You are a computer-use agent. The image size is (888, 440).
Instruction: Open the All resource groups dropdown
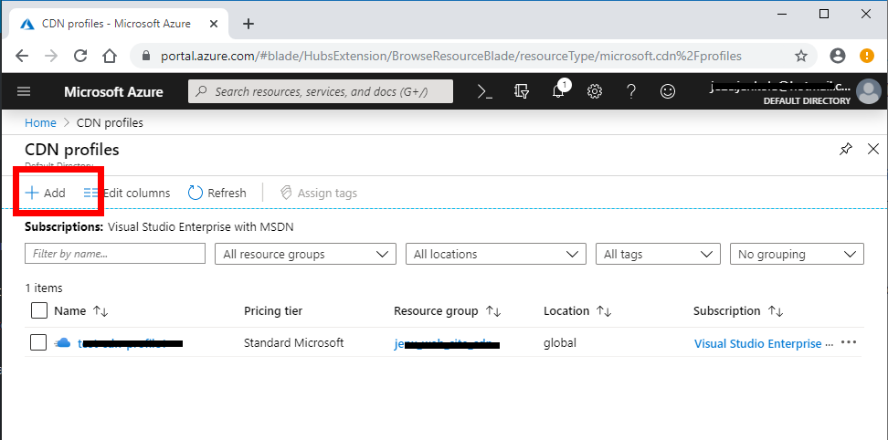305,254
